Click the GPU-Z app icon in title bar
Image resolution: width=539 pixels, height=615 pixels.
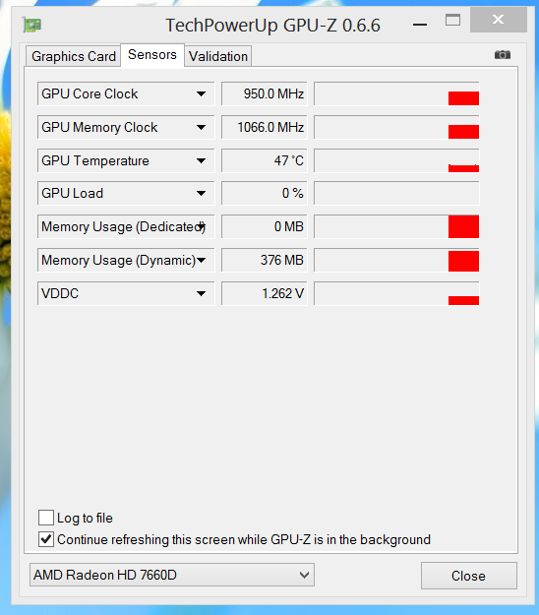pos(32,26)
